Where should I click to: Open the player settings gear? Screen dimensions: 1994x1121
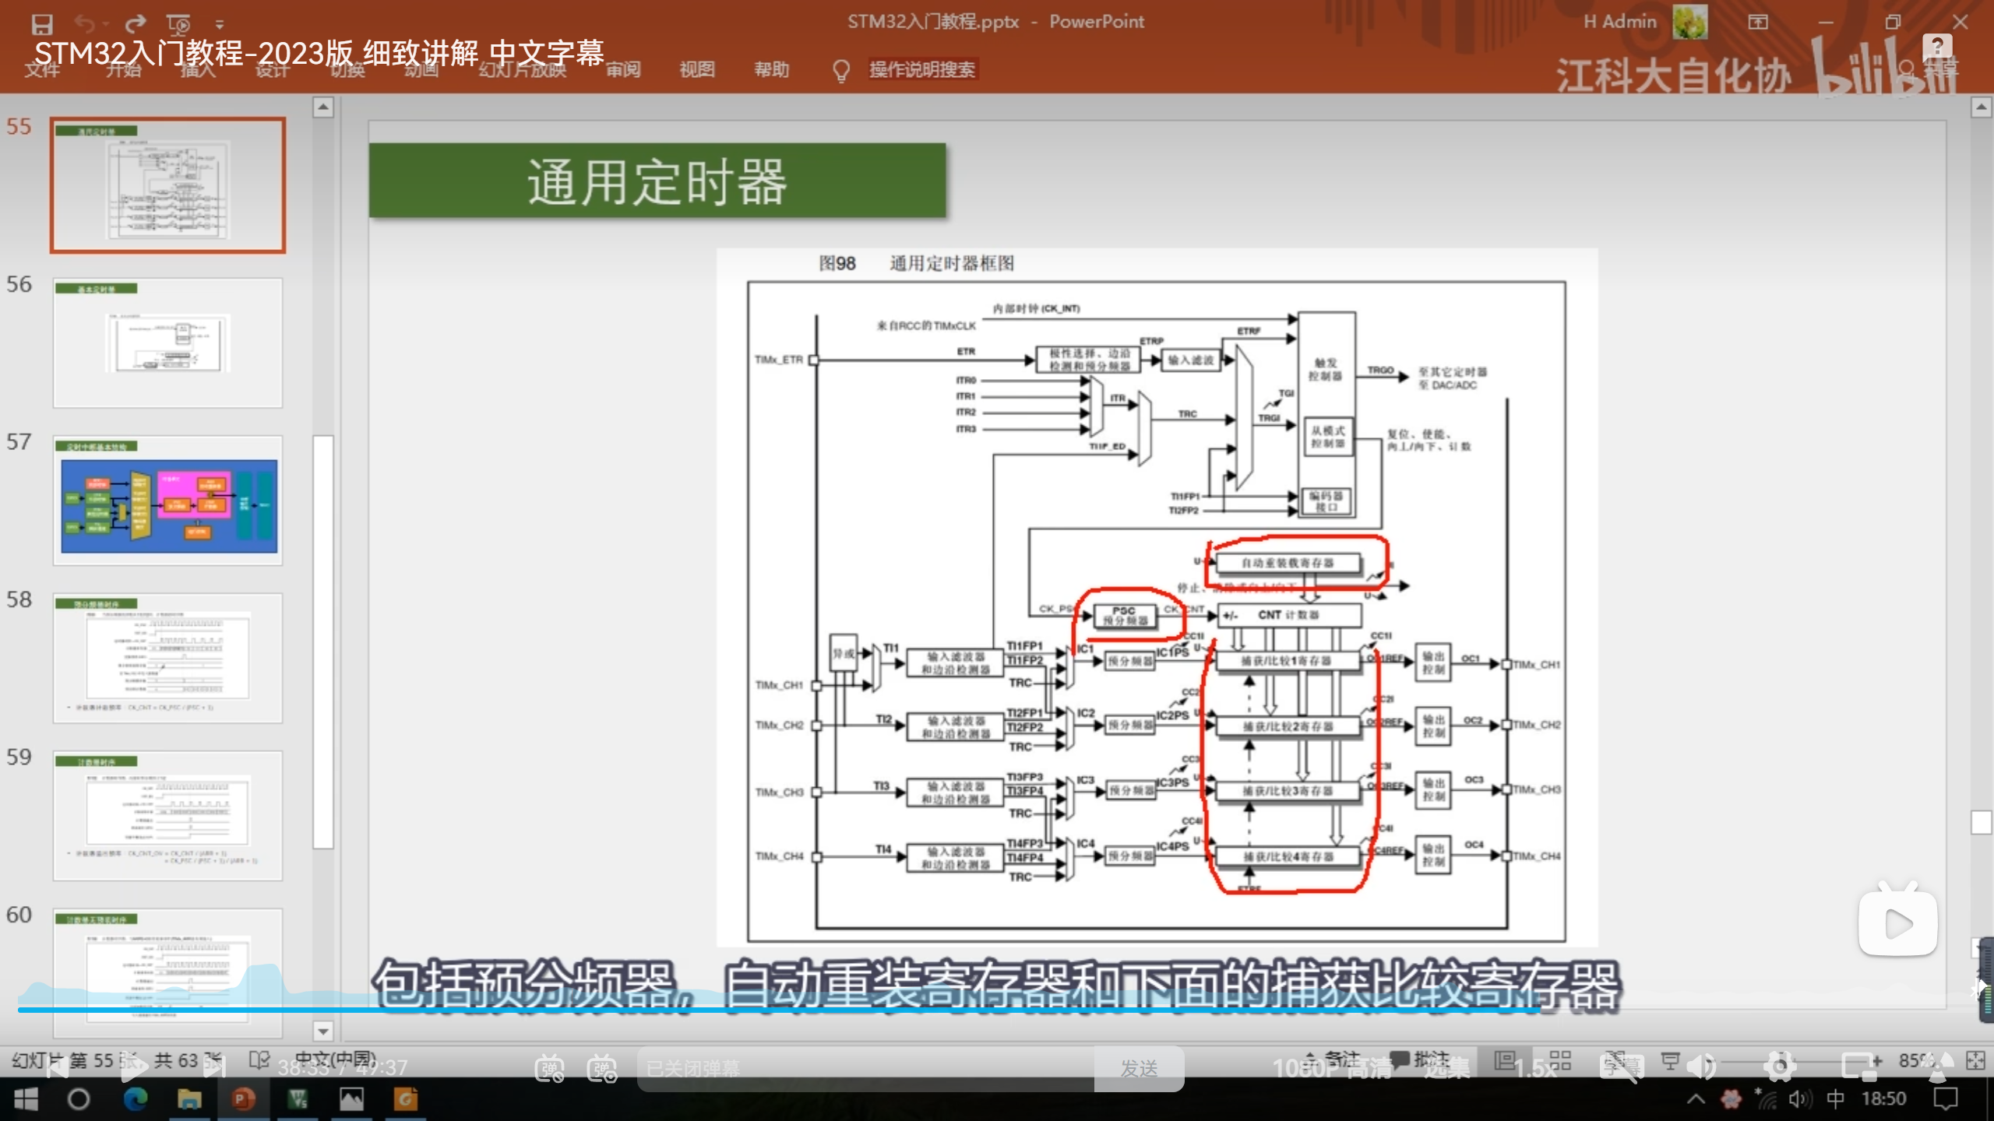pyautogui.click(x=1781, y=1067)
